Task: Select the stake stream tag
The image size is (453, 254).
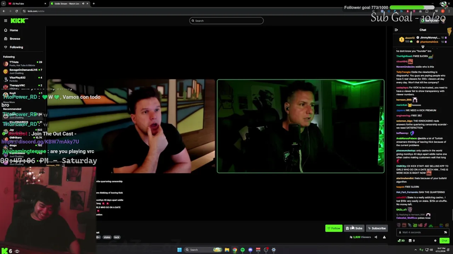Action: pyautogui.click(x=107, y=237)
